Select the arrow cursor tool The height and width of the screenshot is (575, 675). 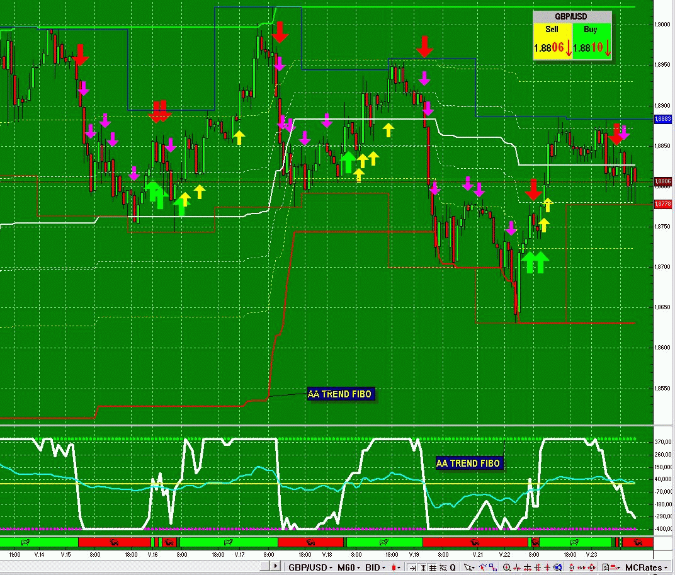click(469, 567)
